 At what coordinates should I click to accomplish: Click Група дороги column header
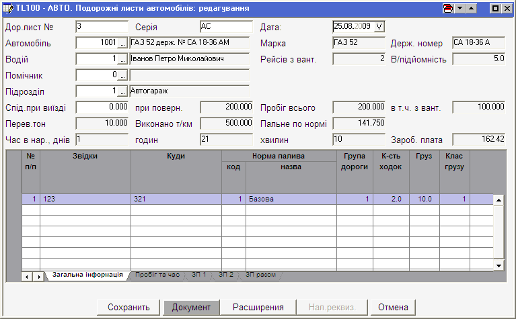355,172
